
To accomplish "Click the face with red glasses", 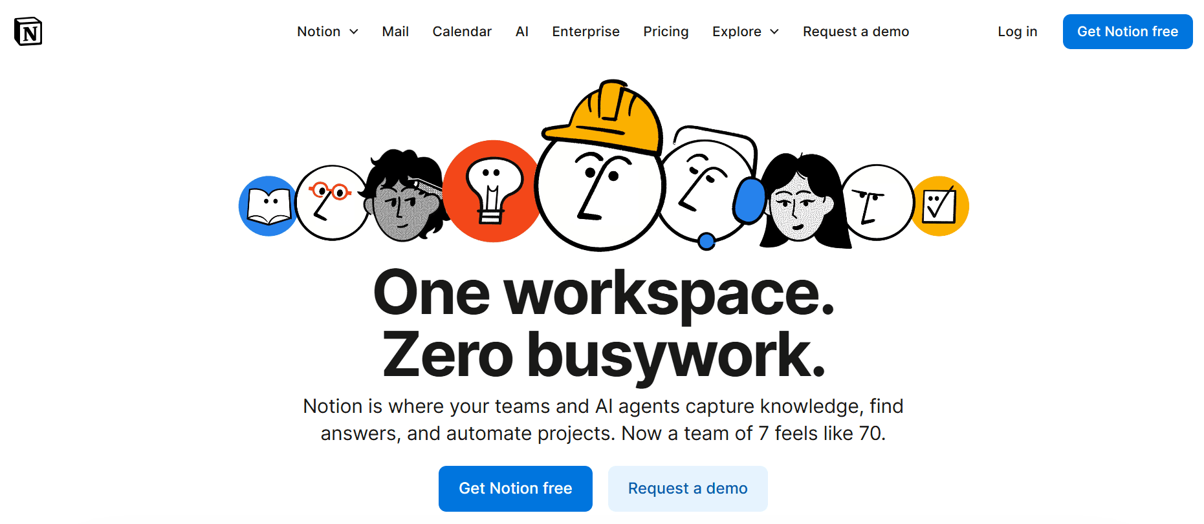I will 332,203.
